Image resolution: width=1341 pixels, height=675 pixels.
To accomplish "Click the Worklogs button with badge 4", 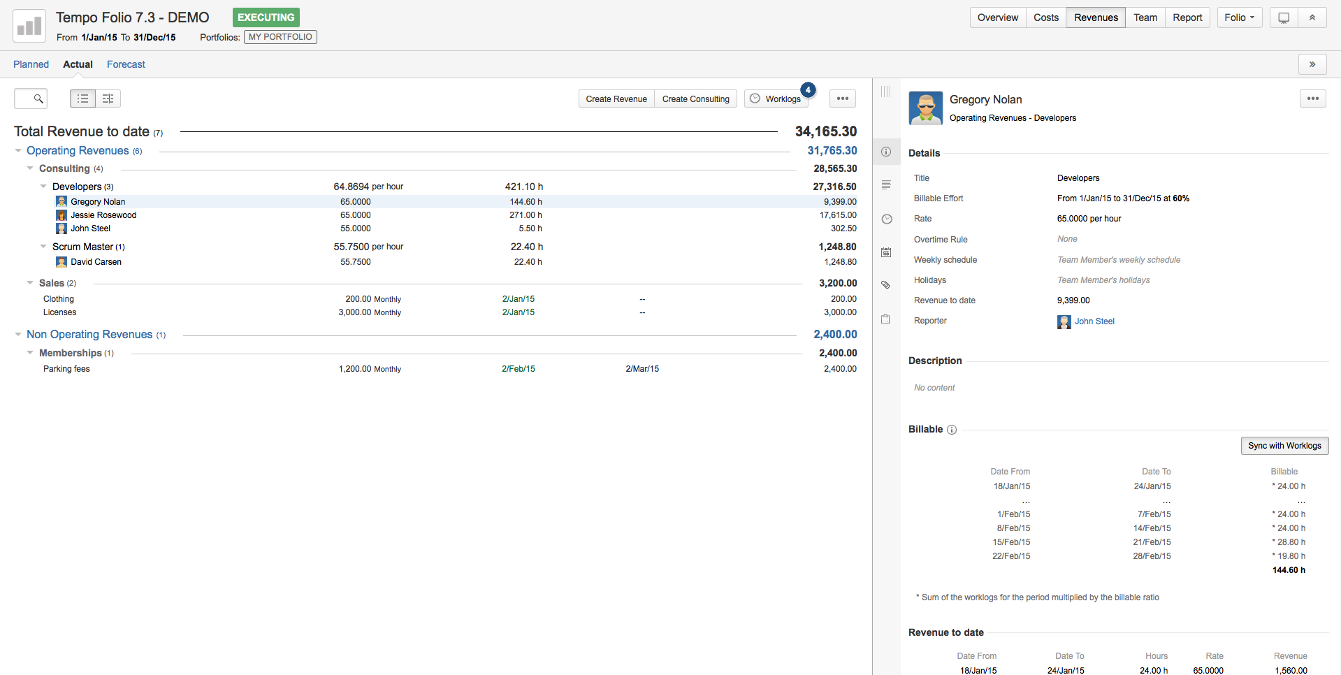I will coord(776,99).
